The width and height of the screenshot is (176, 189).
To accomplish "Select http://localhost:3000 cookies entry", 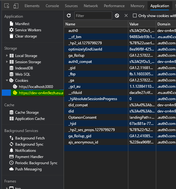I will point(36,87).
